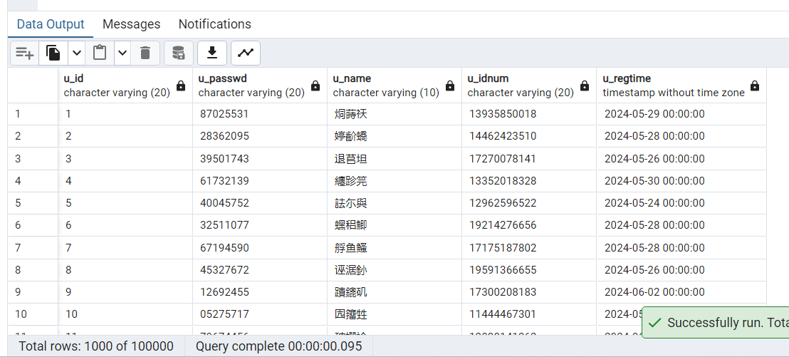Click the Add row icon
Screen dimensions: 789x357
click(25, 53)
